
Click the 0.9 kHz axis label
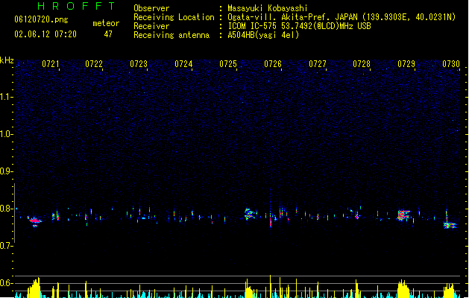[x=6, y=171]
